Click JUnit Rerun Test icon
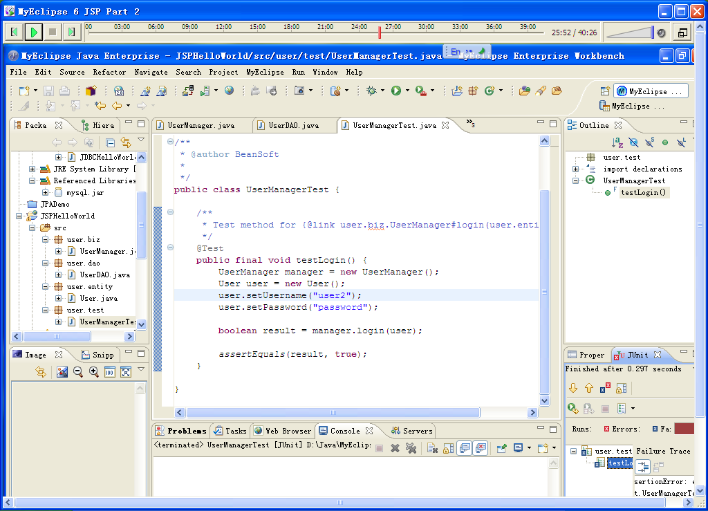This screenshot has width=708, height=511. [573, 409]
